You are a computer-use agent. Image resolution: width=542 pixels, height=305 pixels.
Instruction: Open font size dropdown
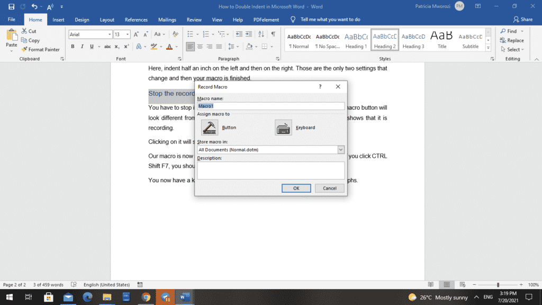(x=128, y=34)
